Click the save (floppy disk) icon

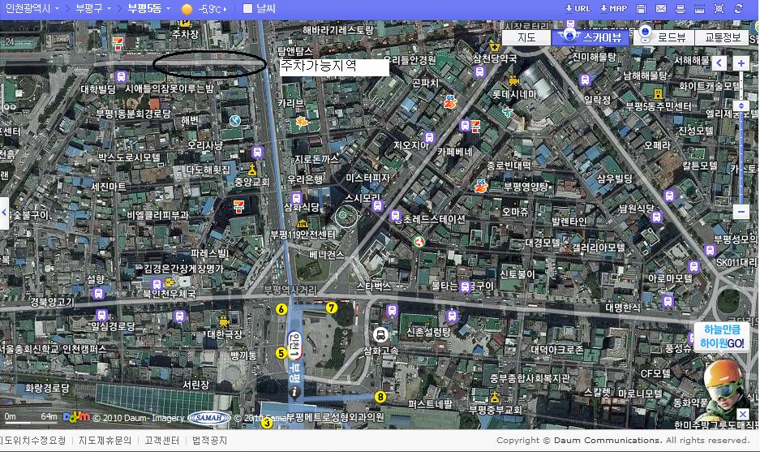click(x=642, y=8)
